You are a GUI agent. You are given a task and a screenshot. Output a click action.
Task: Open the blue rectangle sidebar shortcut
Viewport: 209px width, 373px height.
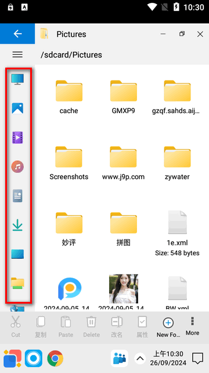(x=17, y=254)
